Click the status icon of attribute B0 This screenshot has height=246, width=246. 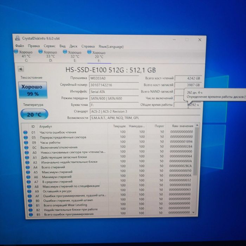(x=30, y=201)
